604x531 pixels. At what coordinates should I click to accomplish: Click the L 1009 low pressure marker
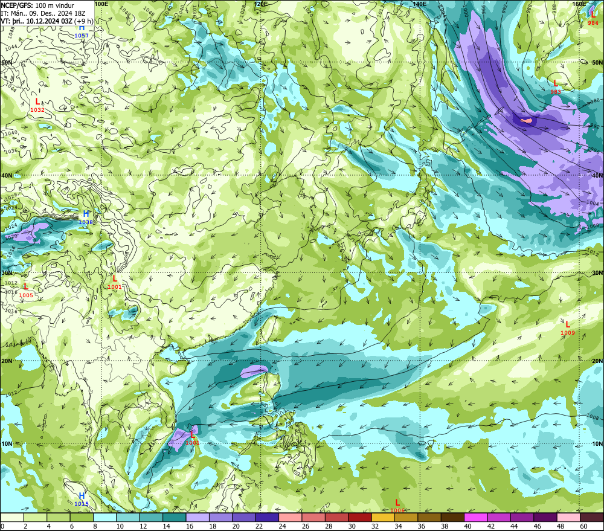pyautogui.click(x=567, y=328)
